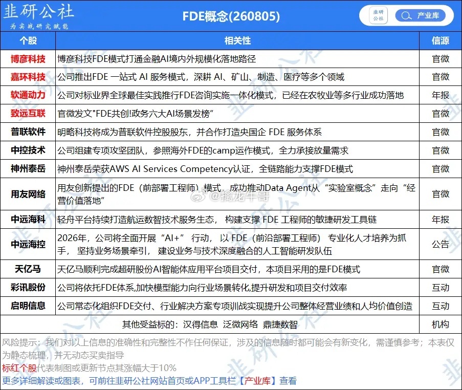Image resolution: width=462 pixels, height=390 pixels.
Task: Select the 个股 column header
Action: 28,40
